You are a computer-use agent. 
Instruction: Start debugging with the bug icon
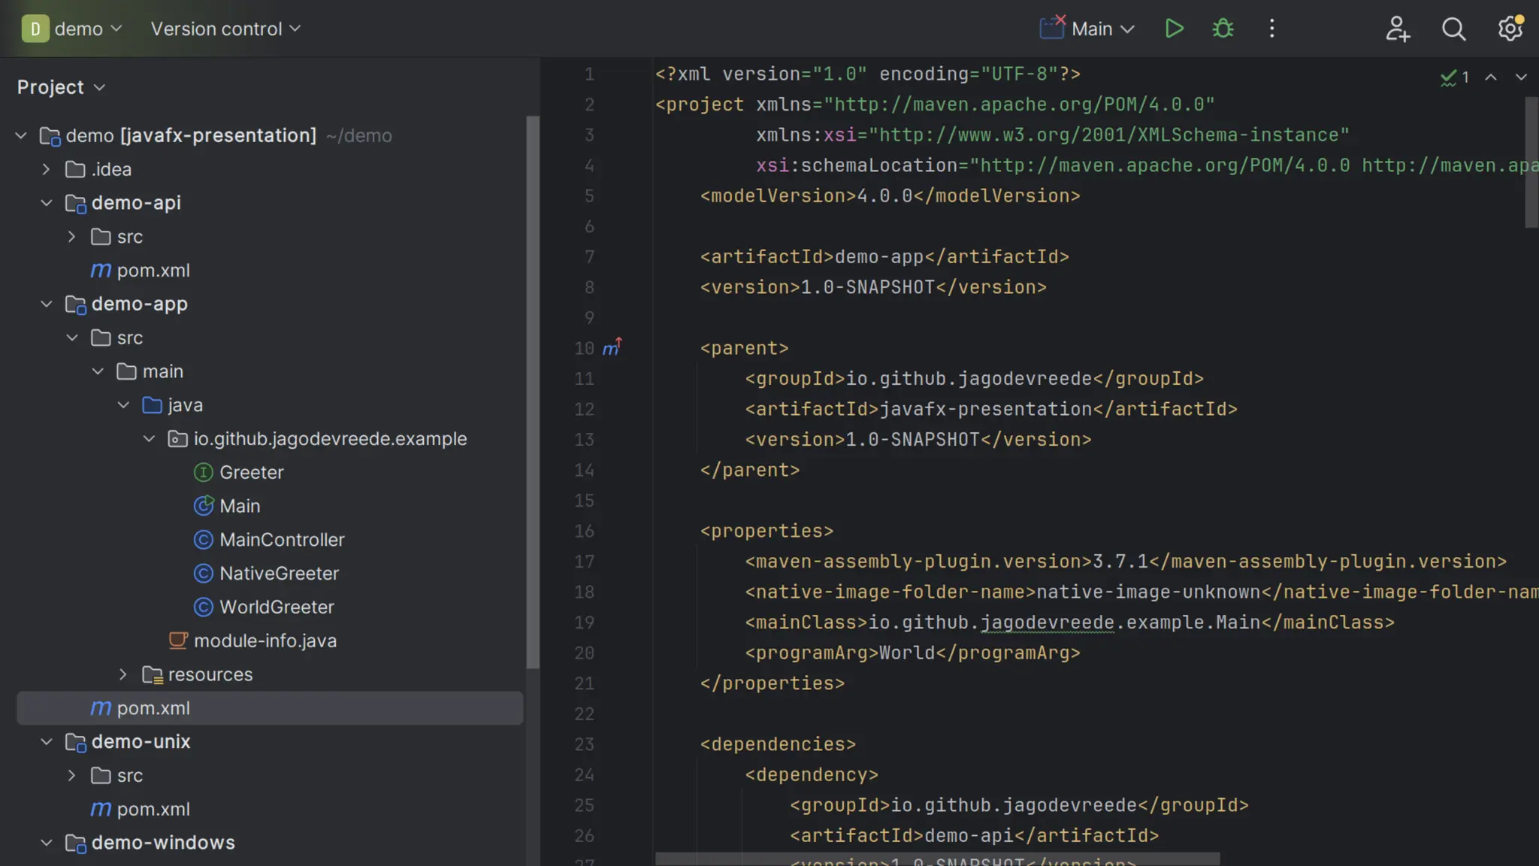1223,29
